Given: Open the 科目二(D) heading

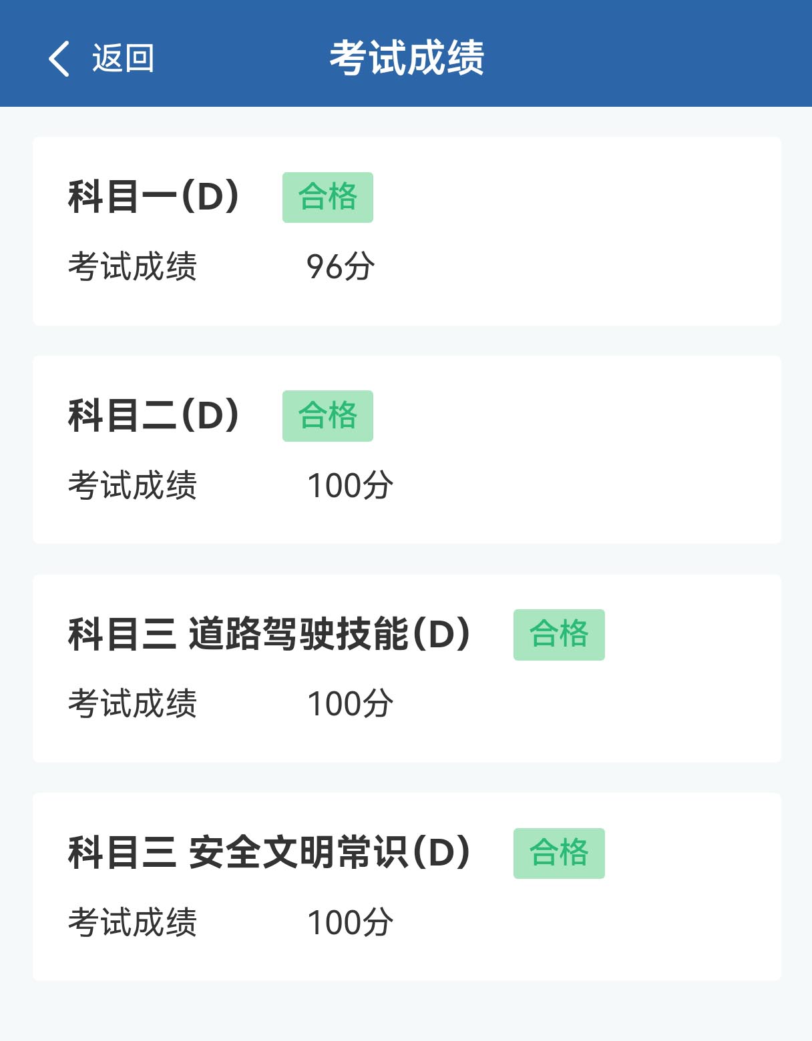Looking at the screenshot, I should pos(154,416).
